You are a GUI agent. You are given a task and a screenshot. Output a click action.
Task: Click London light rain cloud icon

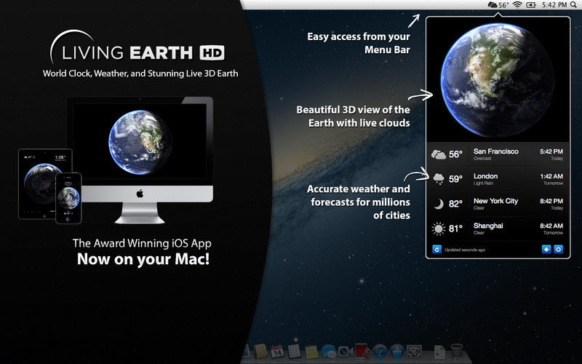[x=439, y=179]
